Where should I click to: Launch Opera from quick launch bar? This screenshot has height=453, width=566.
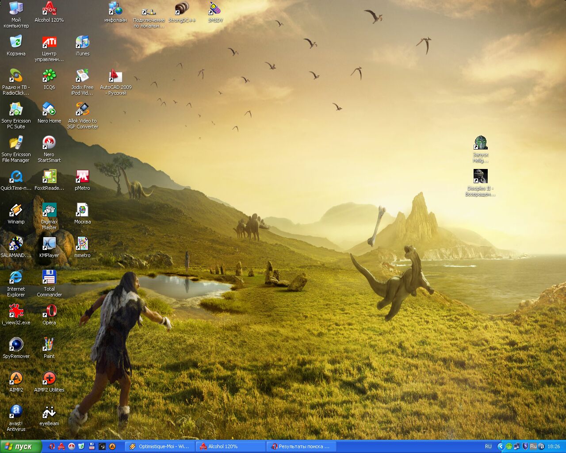52,446
